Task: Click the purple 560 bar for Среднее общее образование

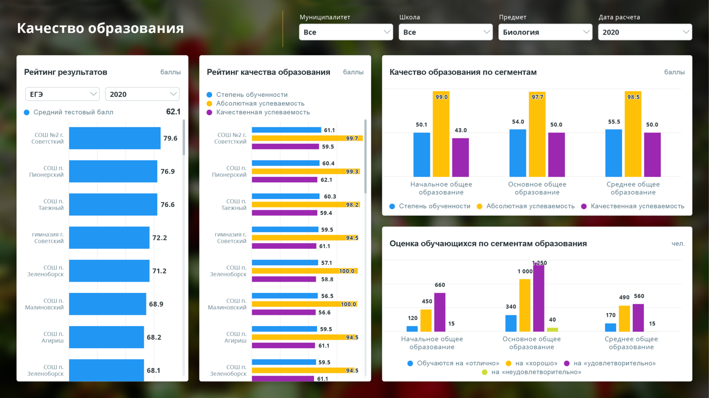Action: pyautogui.click(x=638, y=318)
